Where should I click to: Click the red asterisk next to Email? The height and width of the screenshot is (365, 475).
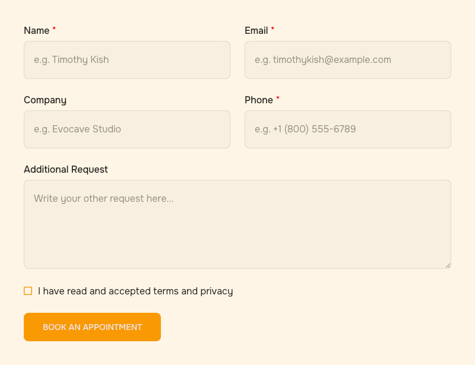click(273, 28)
